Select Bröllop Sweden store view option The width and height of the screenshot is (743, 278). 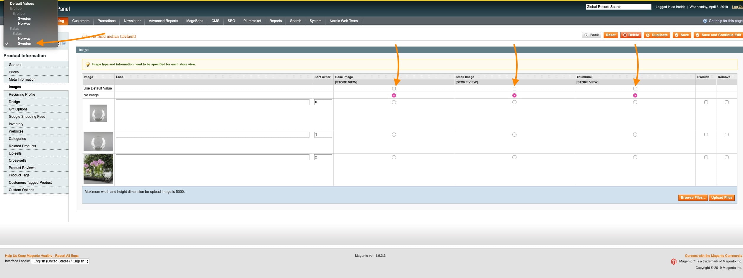tap(25, 19)
